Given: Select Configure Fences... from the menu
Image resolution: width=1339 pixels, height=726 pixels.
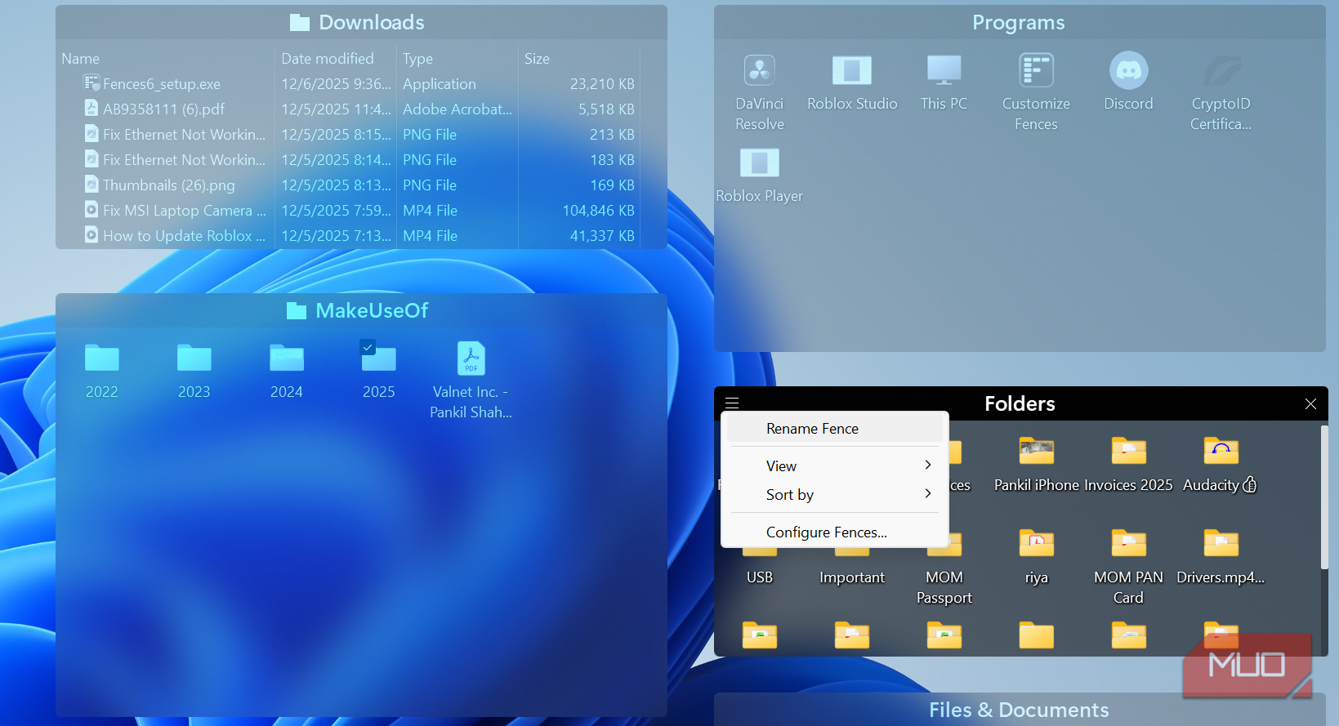Looking at the screenshot, I should pos(834,532).
